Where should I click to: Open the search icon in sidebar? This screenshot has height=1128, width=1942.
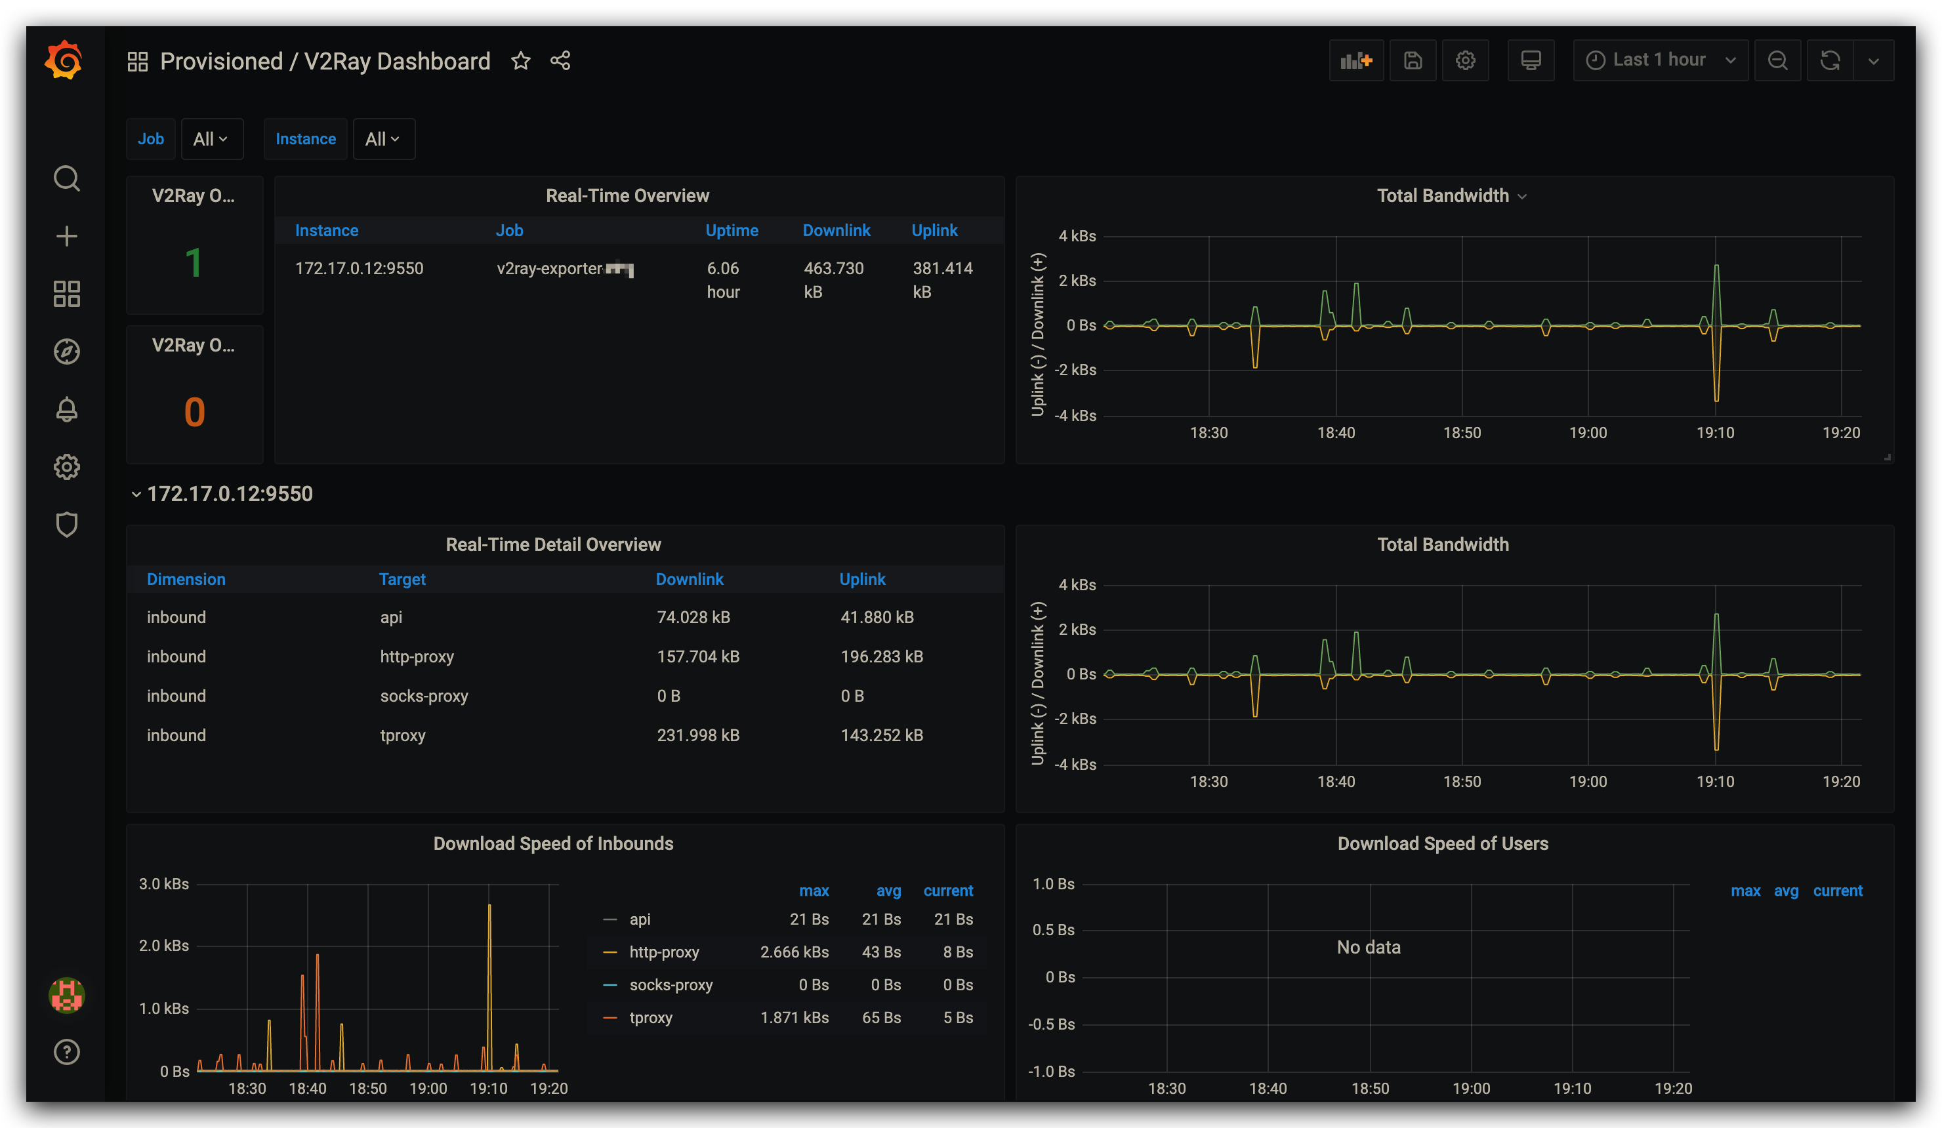click(66, 179)
